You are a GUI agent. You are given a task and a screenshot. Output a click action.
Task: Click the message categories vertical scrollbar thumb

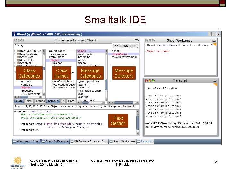coord(107,85)
